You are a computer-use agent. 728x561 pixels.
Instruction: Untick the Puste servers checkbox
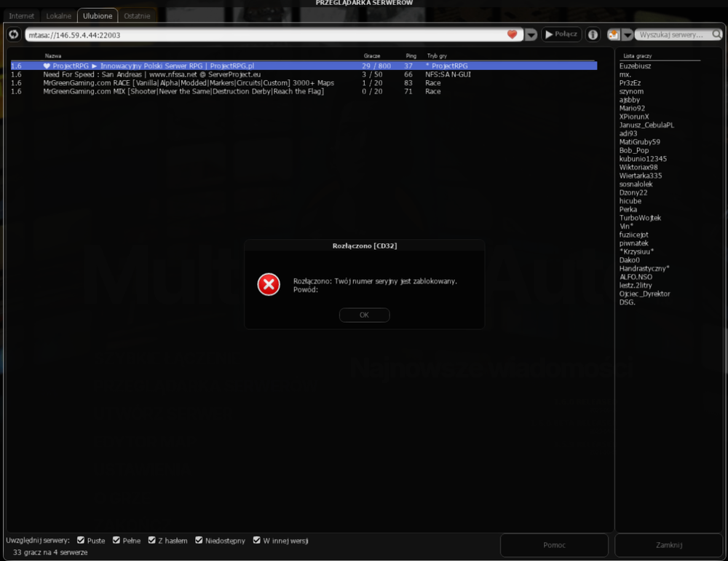pyautogui.click(x=81, y=540)
